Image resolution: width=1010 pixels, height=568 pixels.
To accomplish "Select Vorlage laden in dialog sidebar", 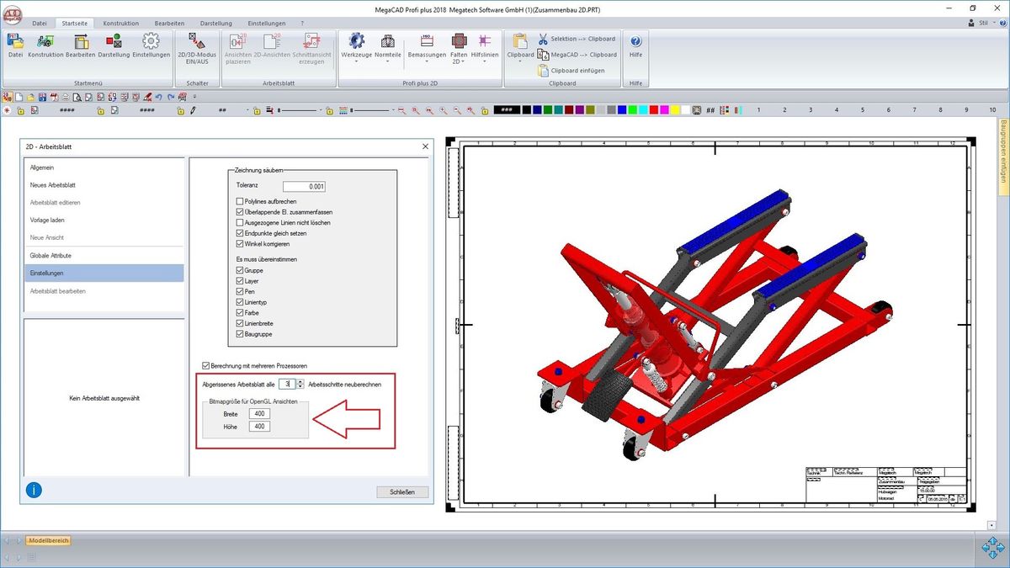I will pyautogui.click(x=47, y=220).
